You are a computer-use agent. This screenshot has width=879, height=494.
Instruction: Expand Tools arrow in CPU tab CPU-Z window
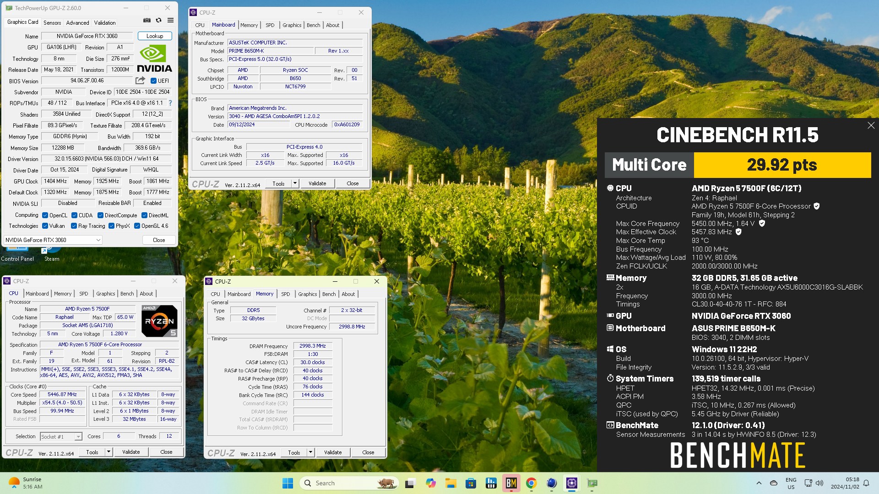pos(109,452)
